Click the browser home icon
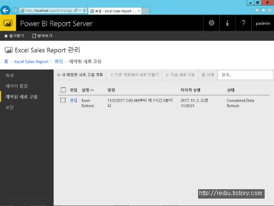Image resolution: width=274 pixels, height=206 pixels. [257, 10]
